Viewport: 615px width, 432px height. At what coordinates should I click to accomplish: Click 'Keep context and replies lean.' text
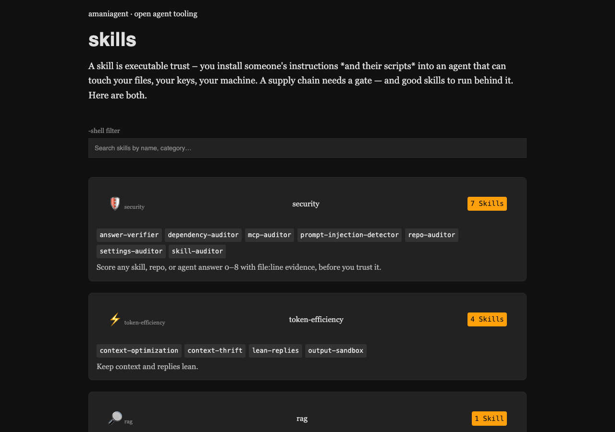point(147,367)
